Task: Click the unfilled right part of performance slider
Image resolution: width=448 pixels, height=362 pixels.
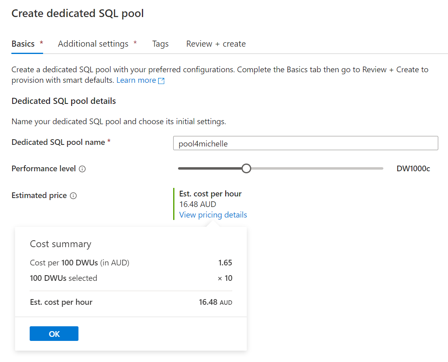Action: [317, 168]
